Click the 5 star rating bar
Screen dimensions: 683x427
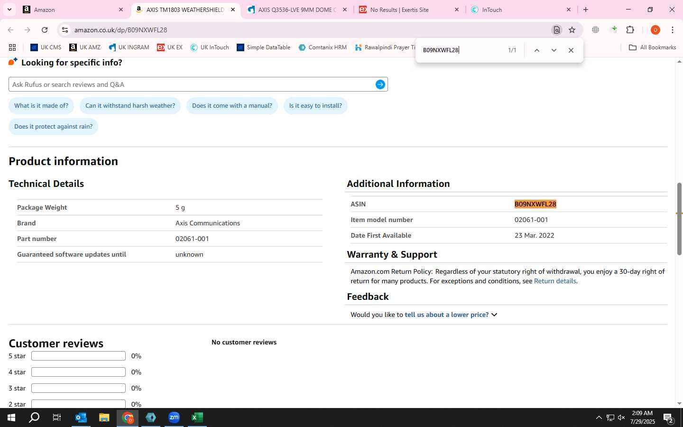(78, 356)
